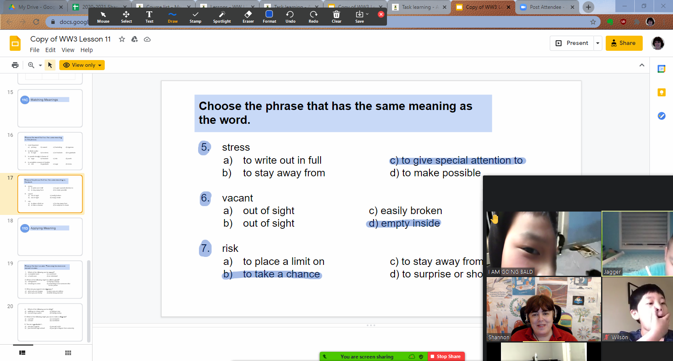
Task: Click the document title Copy of WW3 Lesson 11
Action: (70, 39)
